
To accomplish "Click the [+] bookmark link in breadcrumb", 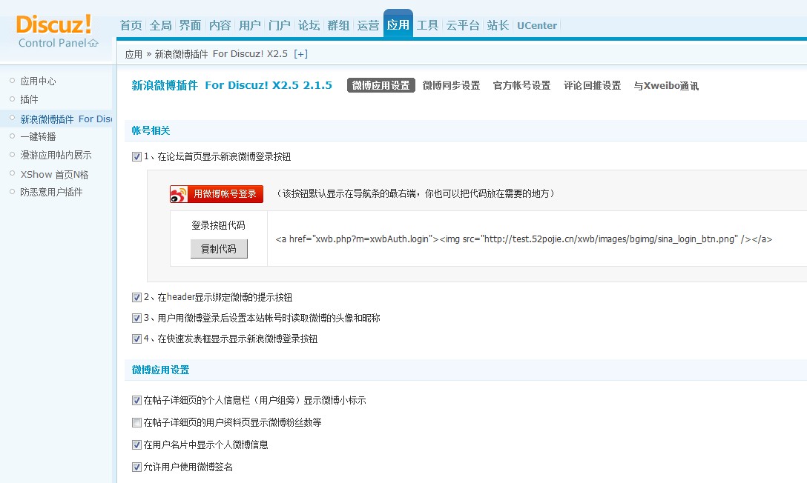I will pos(300,54).
